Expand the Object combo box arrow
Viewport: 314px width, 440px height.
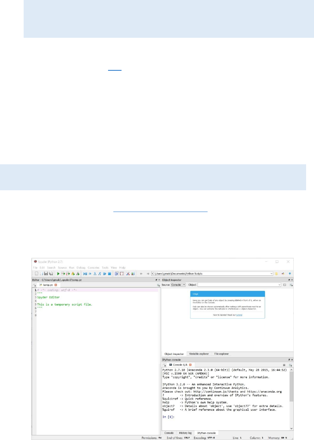[x=279, y=285]
